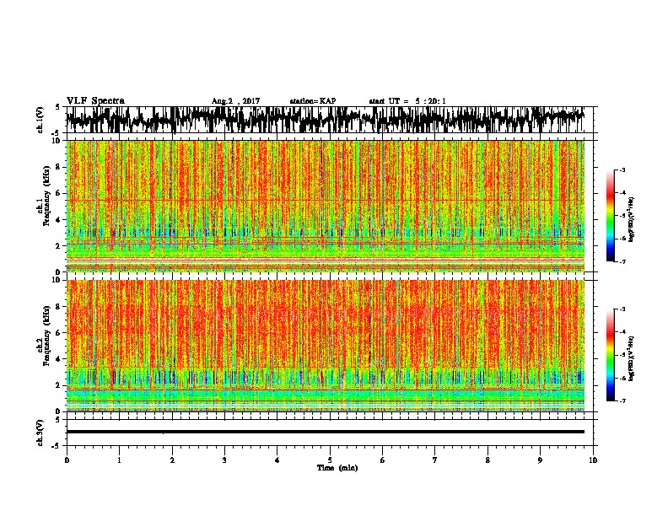Click the ch.1 voltage waveform trace panel
Image resolution: width=668 pixels, height=516 pixels.
coord(330,120)
